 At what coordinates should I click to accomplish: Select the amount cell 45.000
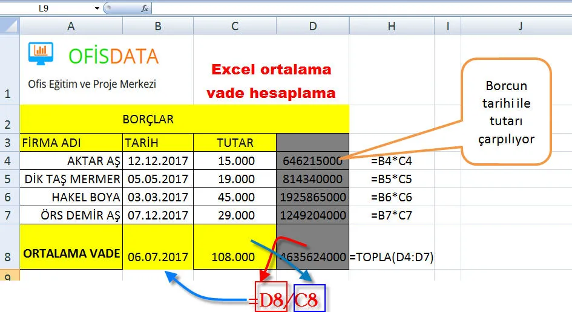235,197
